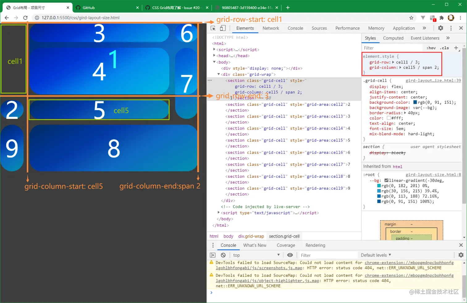Open the top context dropdown
Image resolution: width=467 pixels, height=303 pixels.
256,255
